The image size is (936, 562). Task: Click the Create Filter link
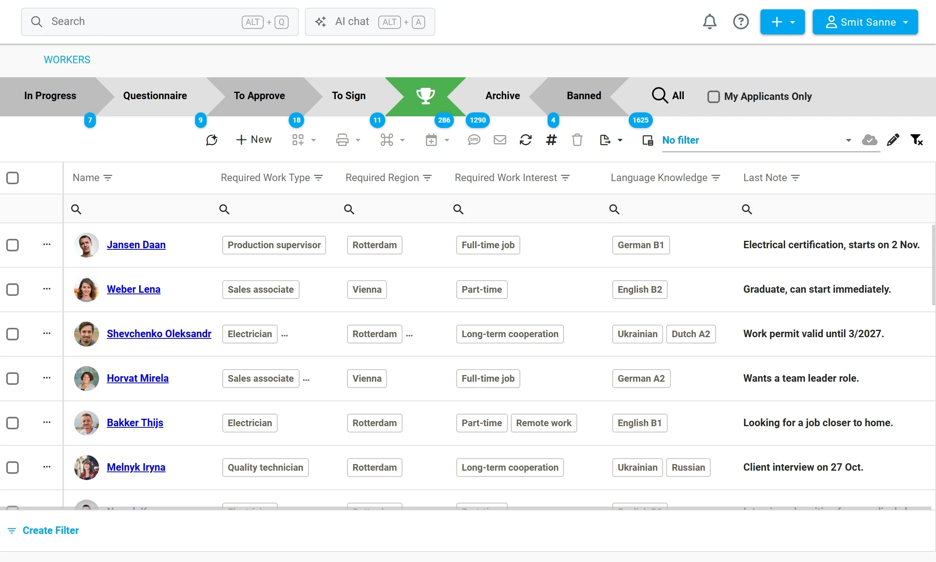click(x=43, y=530)
